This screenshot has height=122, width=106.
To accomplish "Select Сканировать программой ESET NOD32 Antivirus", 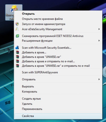I will tap(58, 36).
